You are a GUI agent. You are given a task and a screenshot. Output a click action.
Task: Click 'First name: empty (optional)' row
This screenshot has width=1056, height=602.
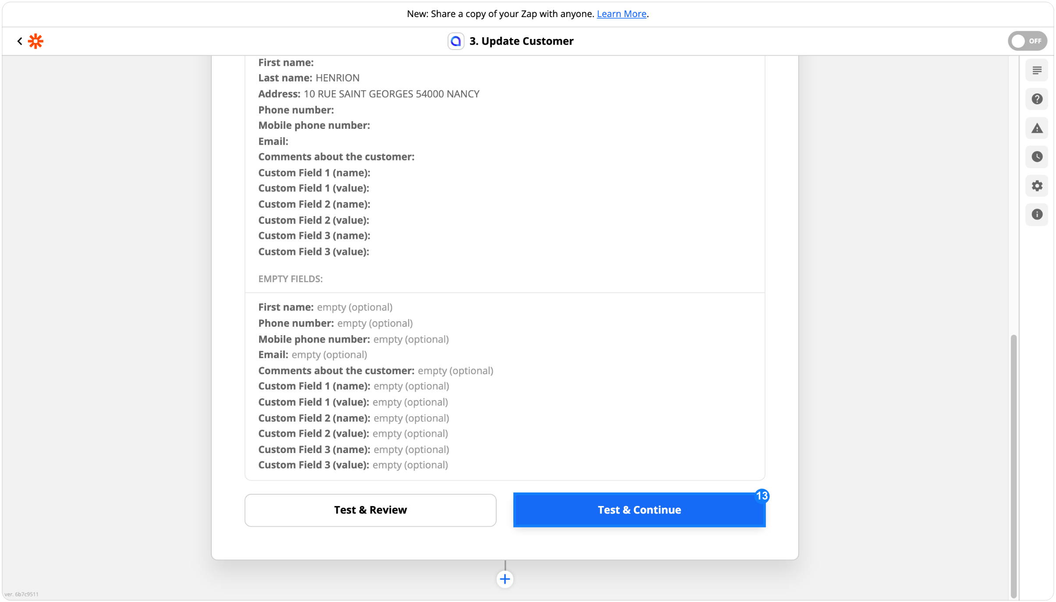325,307
